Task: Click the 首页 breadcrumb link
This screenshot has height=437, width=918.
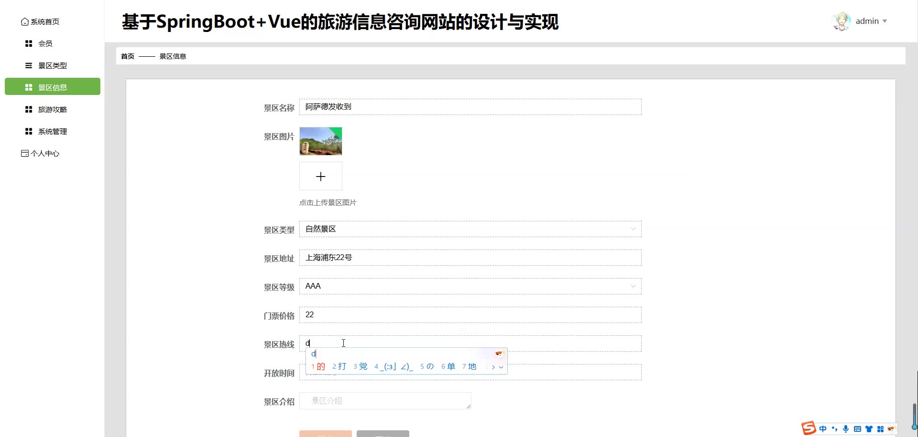Action: (128, 56)
